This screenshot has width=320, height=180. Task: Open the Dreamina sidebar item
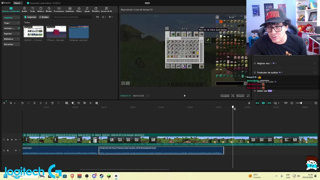[11, 44]
